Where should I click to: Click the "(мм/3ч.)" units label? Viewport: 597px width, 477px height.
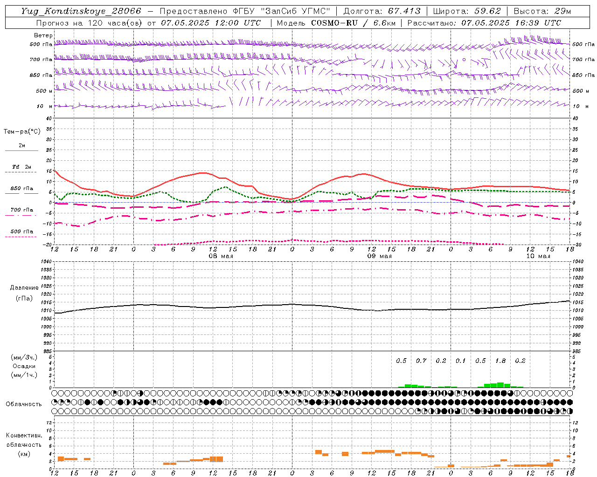[x=24, y=357]
